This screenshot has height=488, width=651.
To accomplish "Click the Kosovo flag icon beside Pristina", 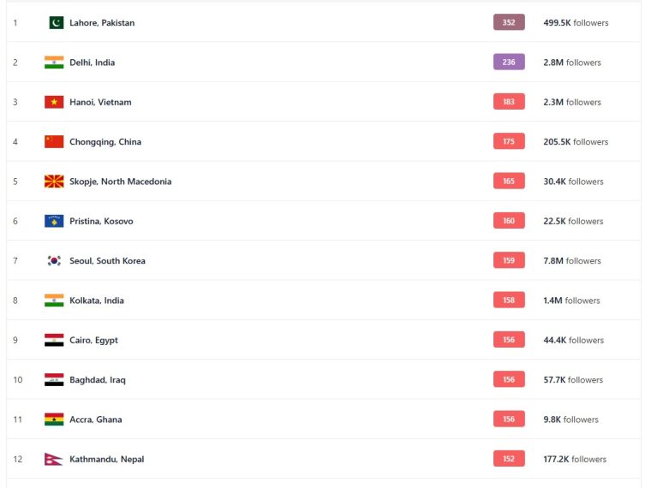I will click(54, 221).
